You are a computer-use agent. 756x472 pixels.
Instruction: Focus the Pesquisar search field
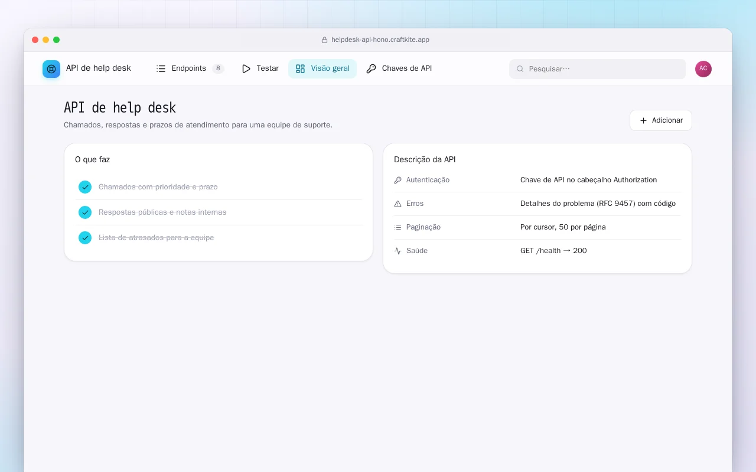(598, 69)
